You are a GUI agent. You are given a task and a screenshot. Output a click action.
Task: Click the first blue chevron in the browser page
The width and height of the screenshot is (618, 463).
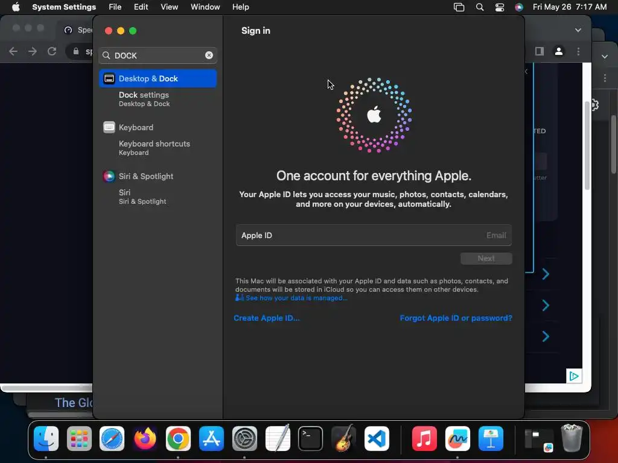click(546, 274)
